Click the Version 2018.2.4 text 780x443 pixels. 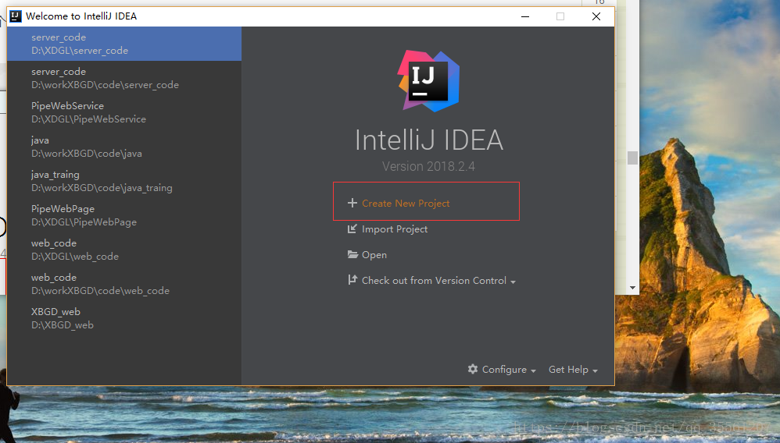tap(428, 166)
